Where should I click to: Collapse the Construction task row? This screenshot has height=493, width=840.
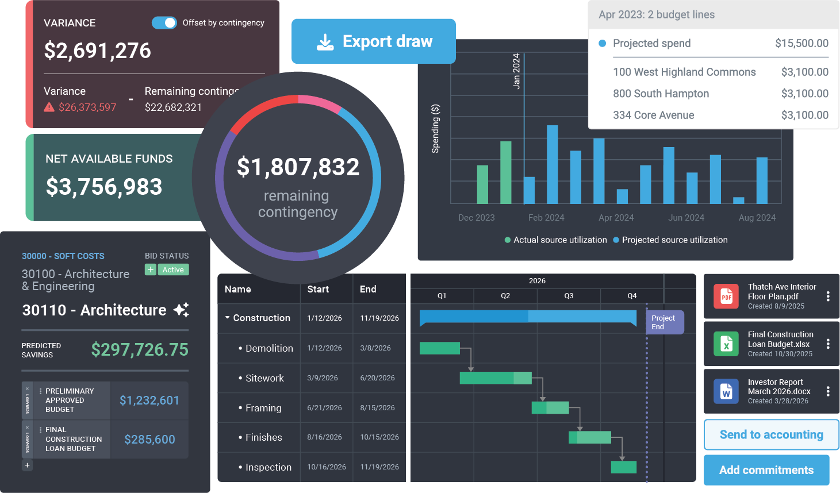(226, 318)
